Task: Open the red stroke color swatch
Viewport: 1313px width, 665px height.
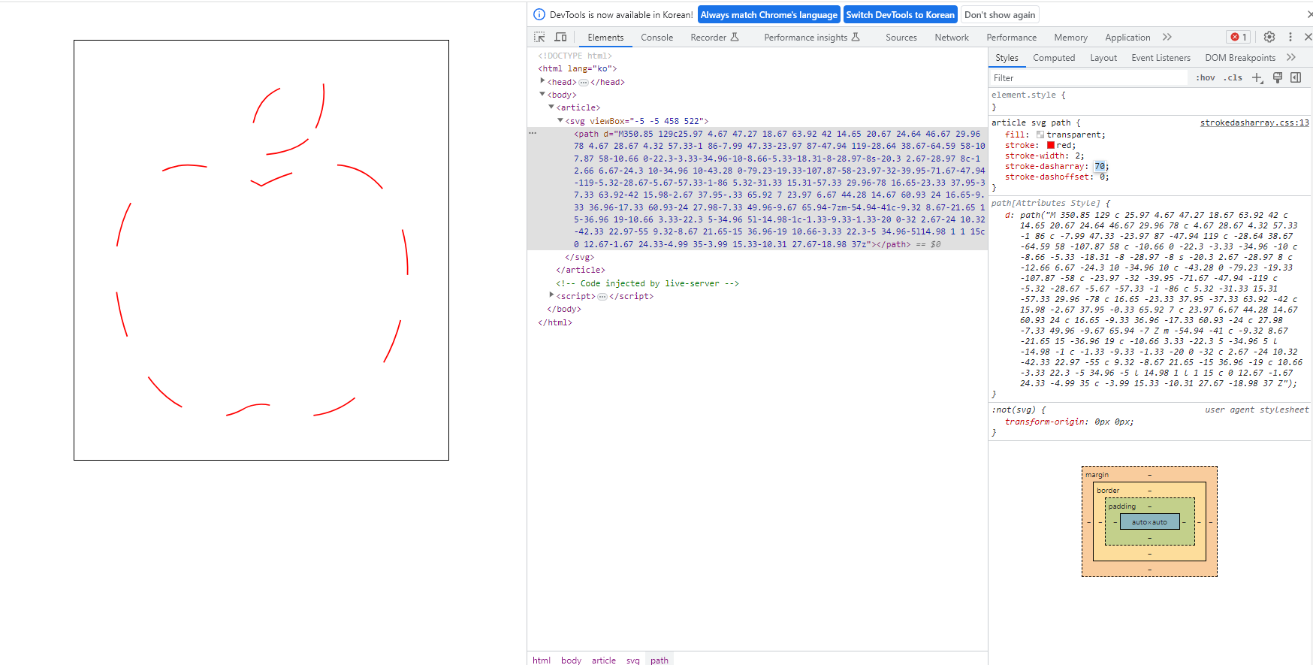Action: point(1051,145)
